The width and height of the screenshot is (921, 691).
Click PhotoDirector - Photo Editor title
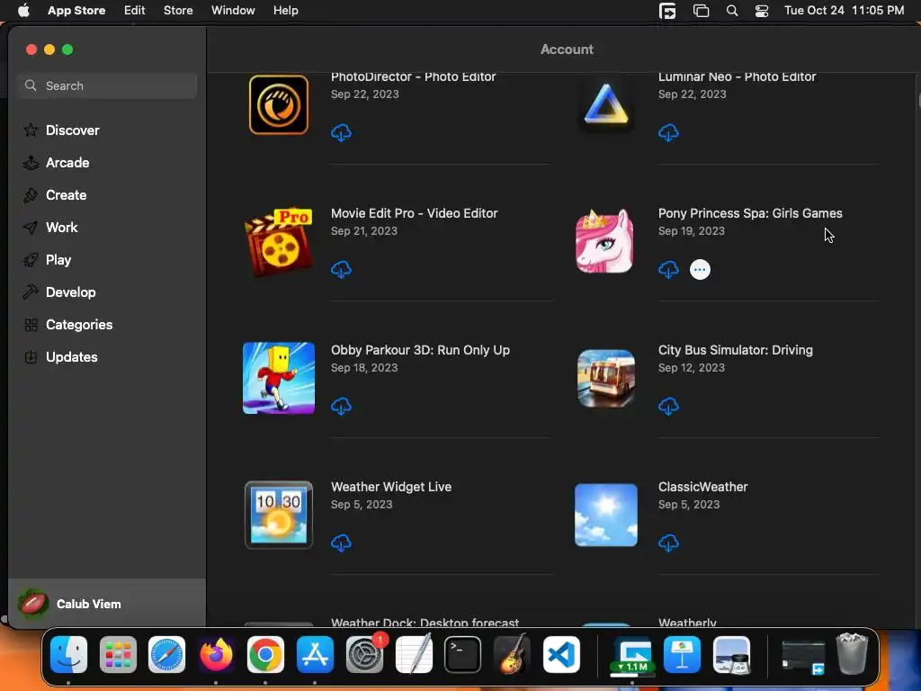[x=414, y=77]
